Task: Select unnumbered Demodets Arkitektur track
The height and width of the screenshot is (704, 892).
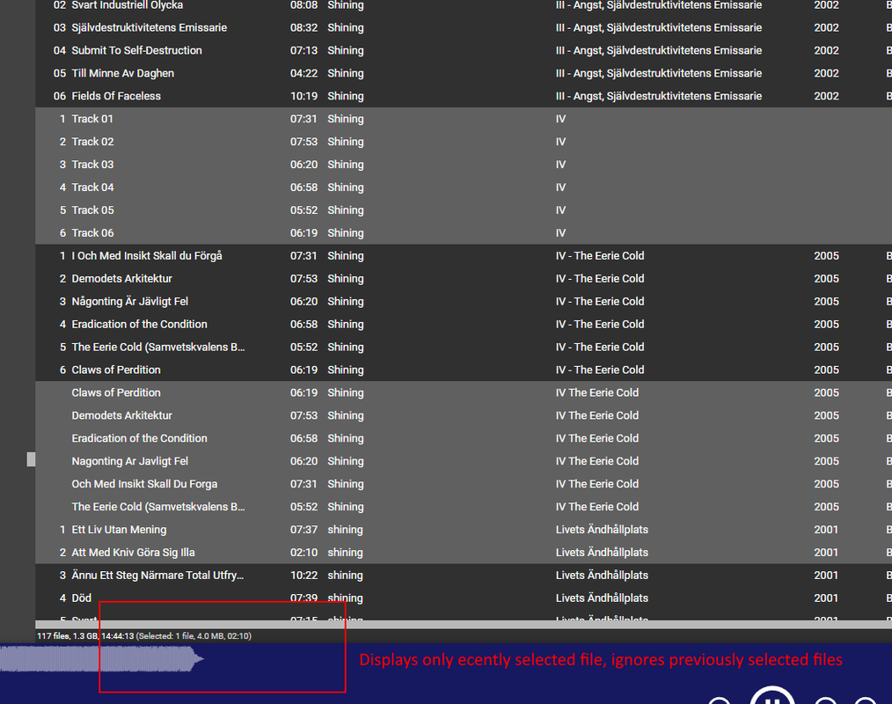Action: click(x=464, y=415)
